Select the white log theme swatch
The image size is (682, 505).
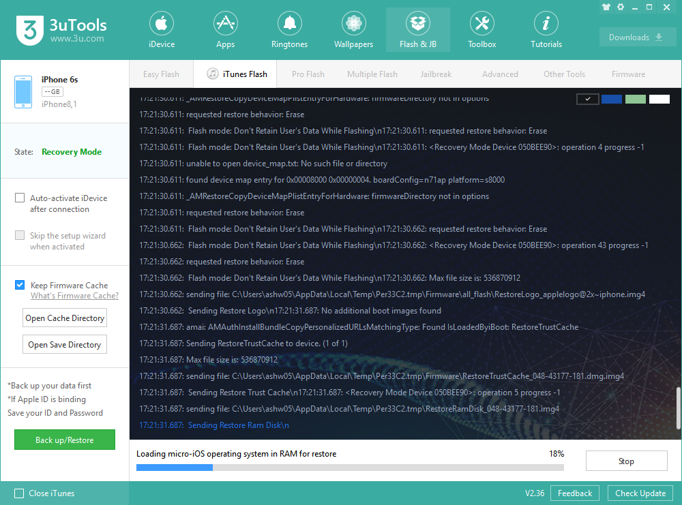tap(659, 99)
